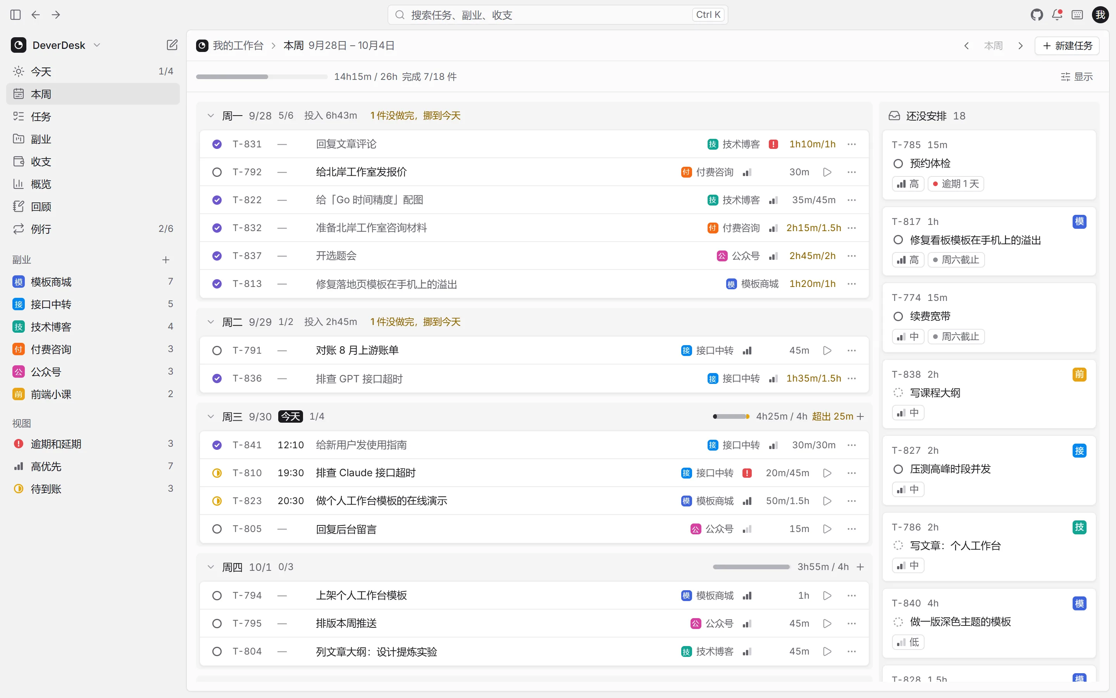Click the 新建任务 button
This screenshot has width=1116, height=698.
pyautogui.click(x=1067, y=46)
